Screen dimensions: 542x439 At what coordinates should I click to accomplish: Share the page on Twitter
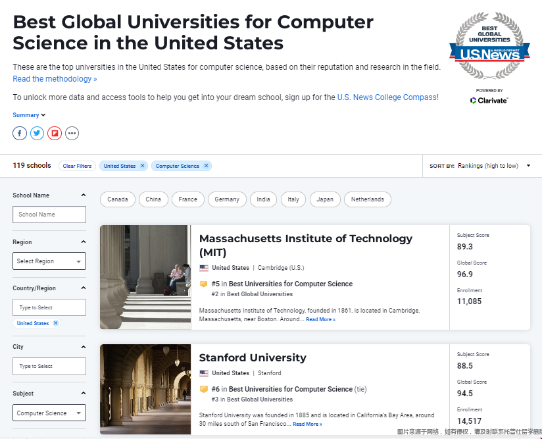[37, 133]
